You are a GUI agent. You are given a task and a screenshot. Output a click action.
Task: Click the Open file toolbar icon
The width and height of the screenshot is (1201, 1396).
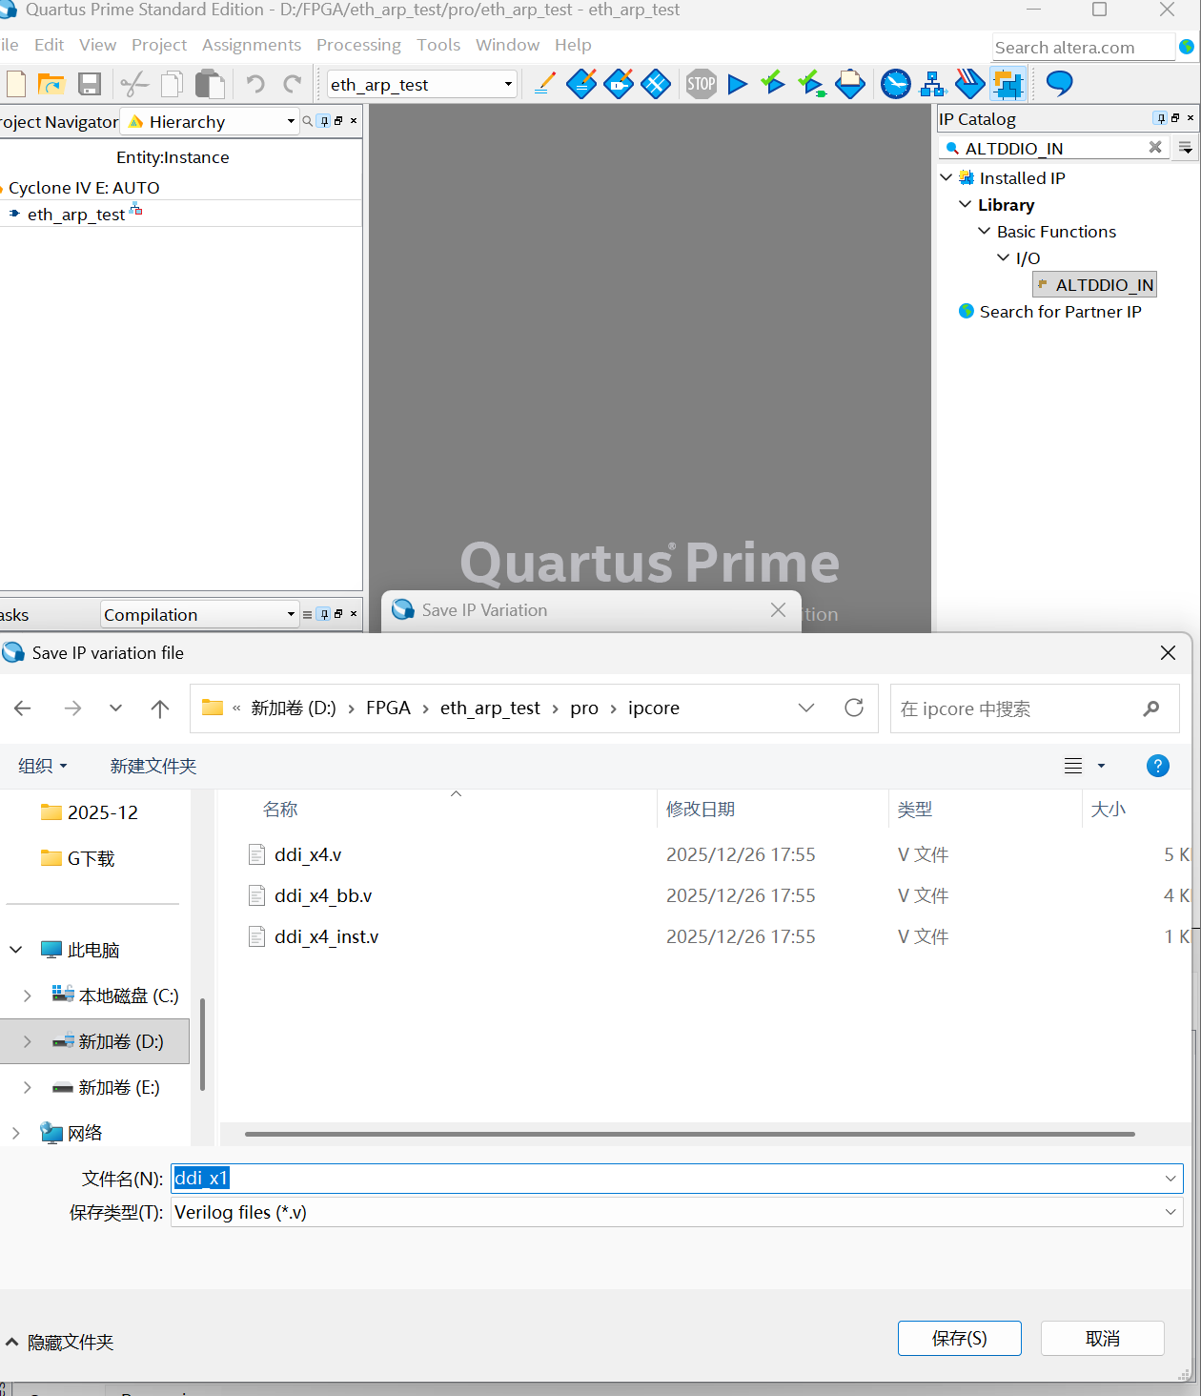pos(51,84)
